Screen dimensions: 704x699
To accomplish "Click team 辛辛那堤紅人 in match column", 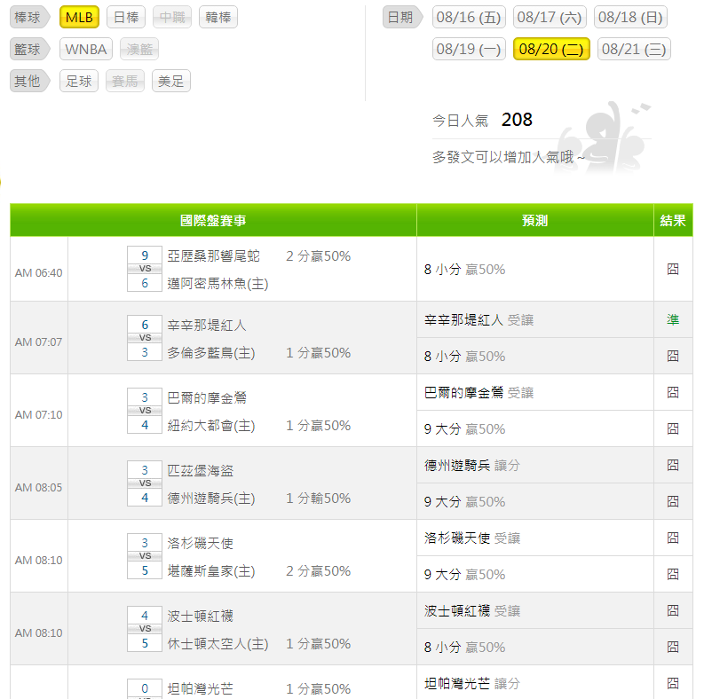I will point(207,325).
